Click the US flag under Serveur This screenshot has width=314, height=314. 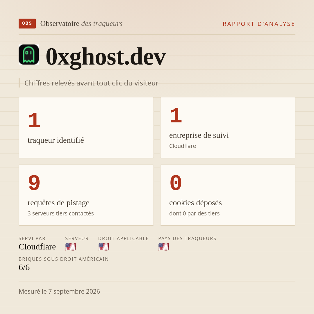[x=70, y=247]
